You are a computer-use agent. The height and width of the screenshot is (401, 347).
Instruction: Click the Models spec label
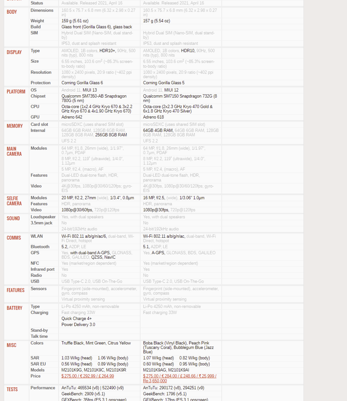click(37, 370)
